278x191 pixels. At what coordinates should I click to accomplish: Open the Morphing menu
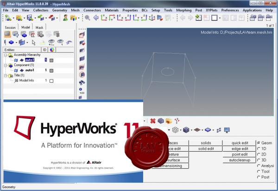tap(183, 10)
